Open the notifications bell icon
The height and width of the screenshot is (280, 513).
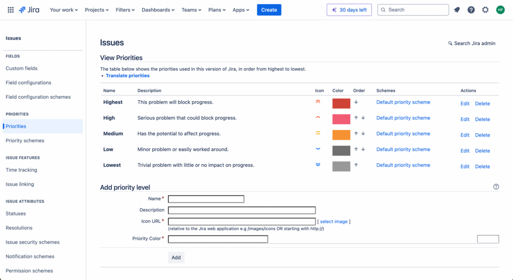457,10
